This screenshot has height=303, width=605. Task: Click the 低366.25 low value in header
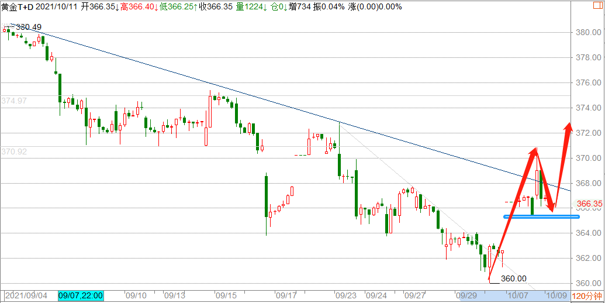(178, 6)
